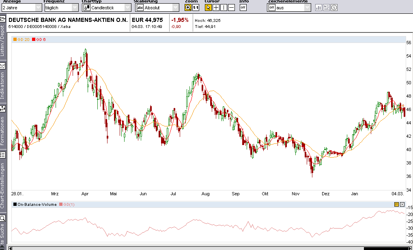
Task: Select the arrow cursor tool
Action: (209, 7)
